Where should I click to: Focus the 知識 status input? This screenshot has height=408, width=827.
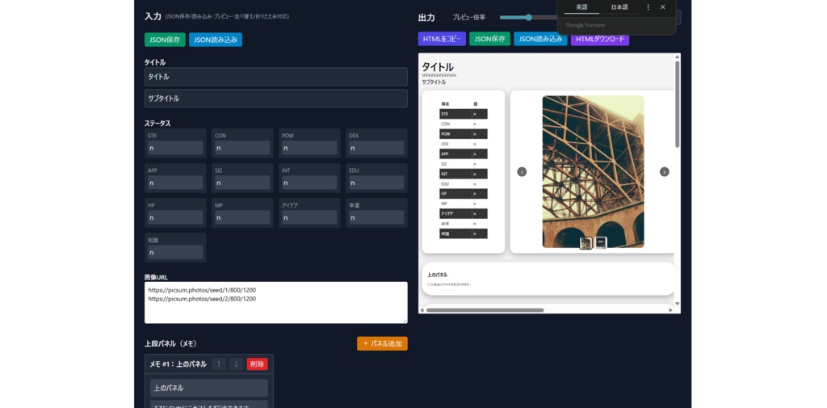click(175, 252)
